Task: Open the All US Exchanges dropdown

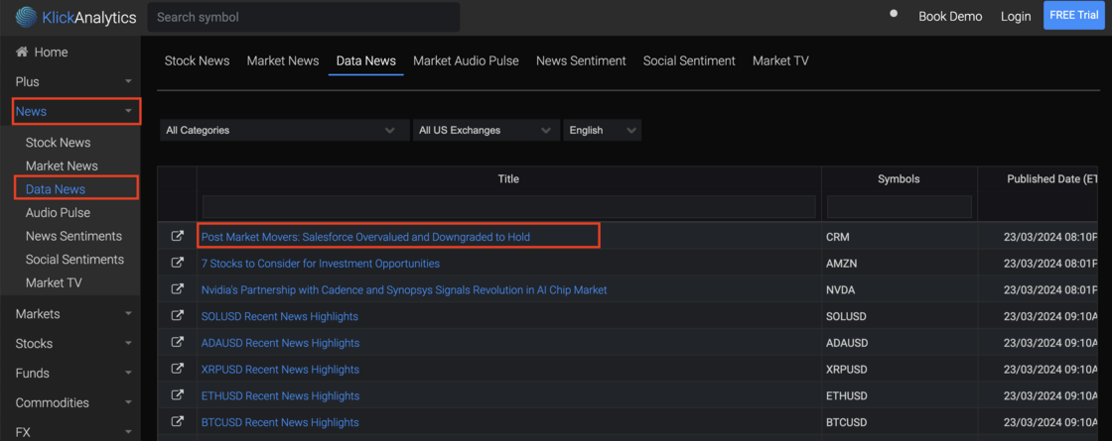Action: coord(486,130)
